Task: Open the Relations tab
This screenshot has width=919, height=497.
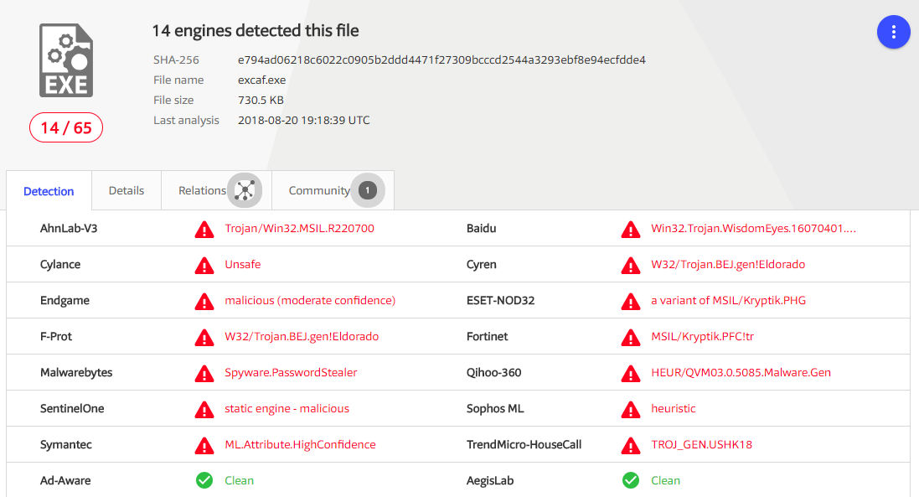Action: [216, 190]
